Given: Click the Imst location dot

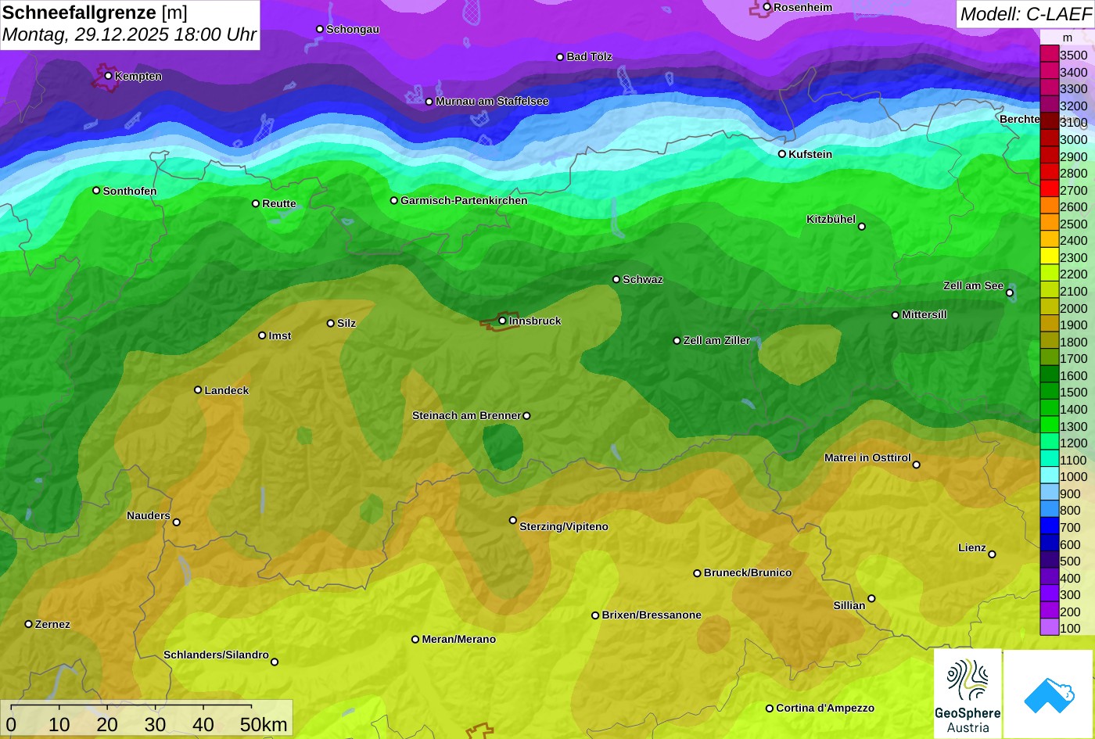Looking at the screenshot, I should tap(262, 335).
